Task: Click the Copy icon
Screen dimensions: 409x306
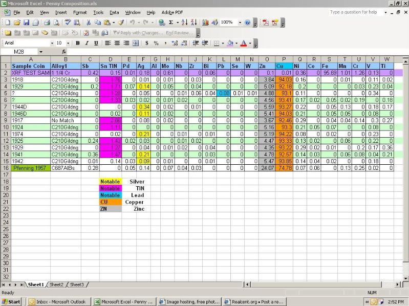Action: pos(98,23)
